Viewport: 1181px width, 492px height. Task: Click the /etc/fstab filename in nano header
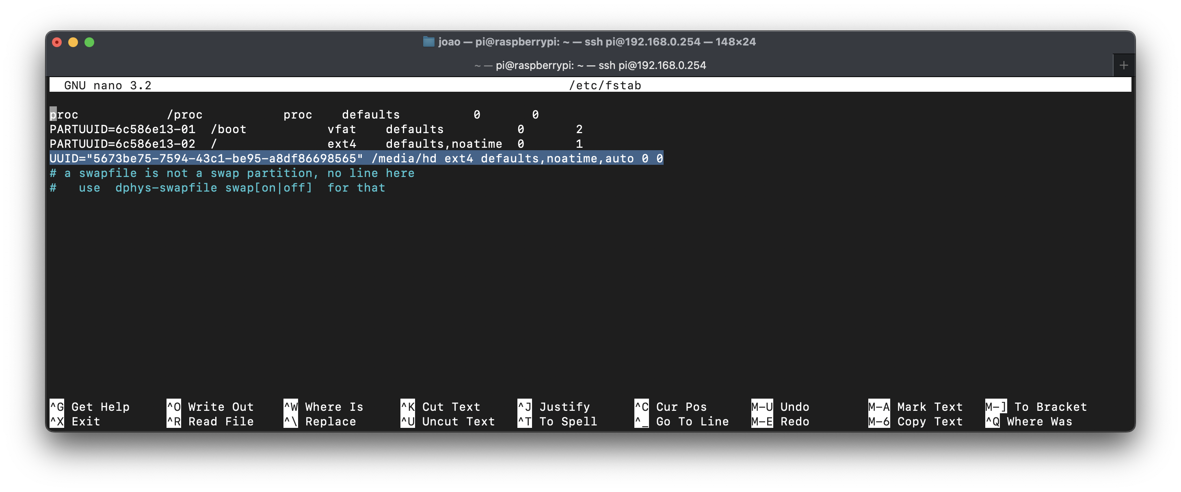(604, 85)
